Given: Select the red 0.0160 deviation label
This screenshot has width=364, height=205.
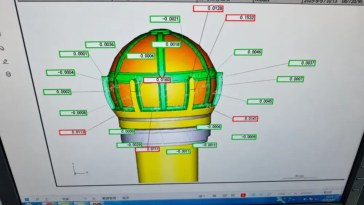Looking at the screenshot, I should 157,80.
